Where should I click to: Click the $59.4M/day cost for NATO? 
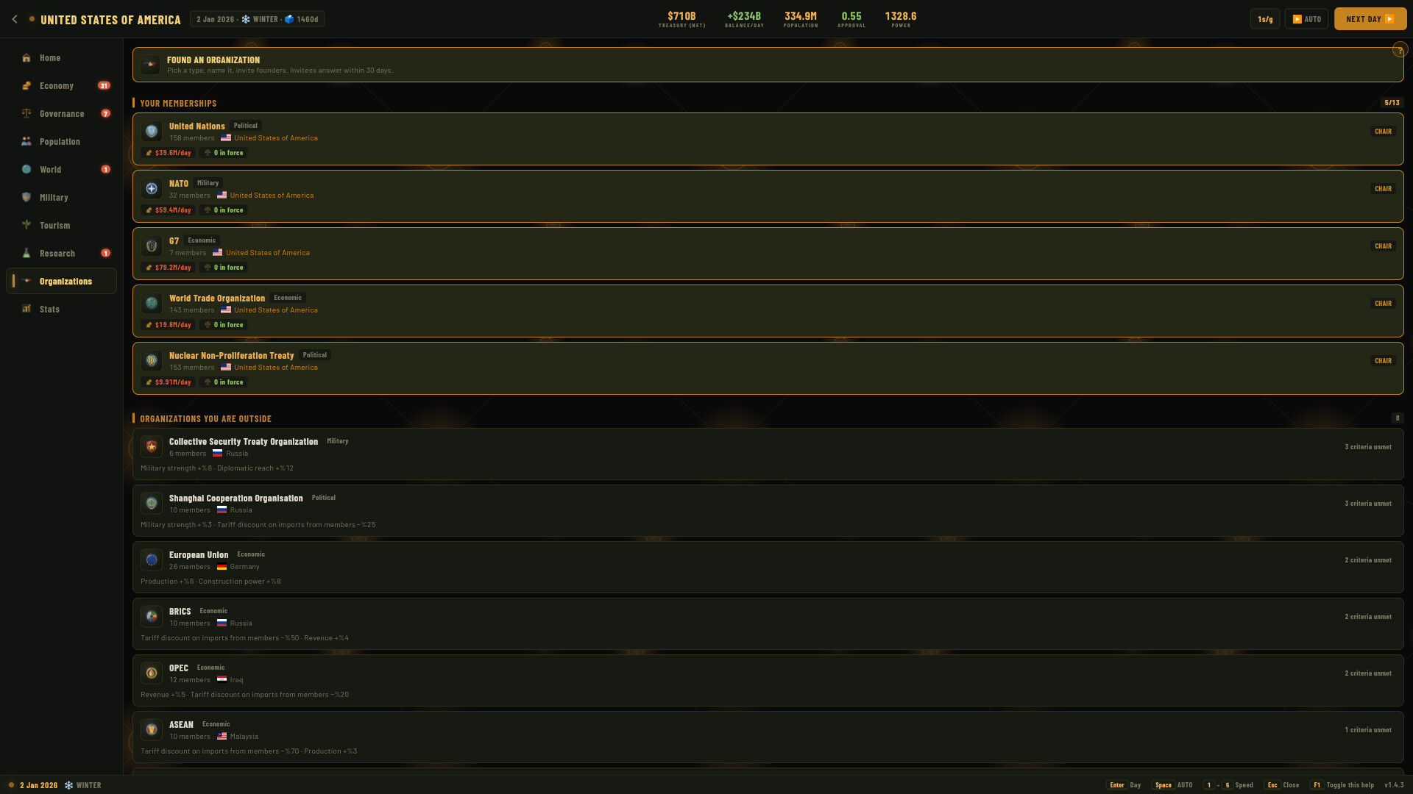click(169, 210)
